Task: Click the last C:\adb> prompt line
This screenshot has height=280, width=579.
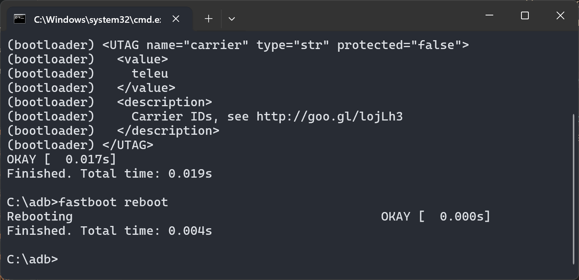Action: (32, 259)
